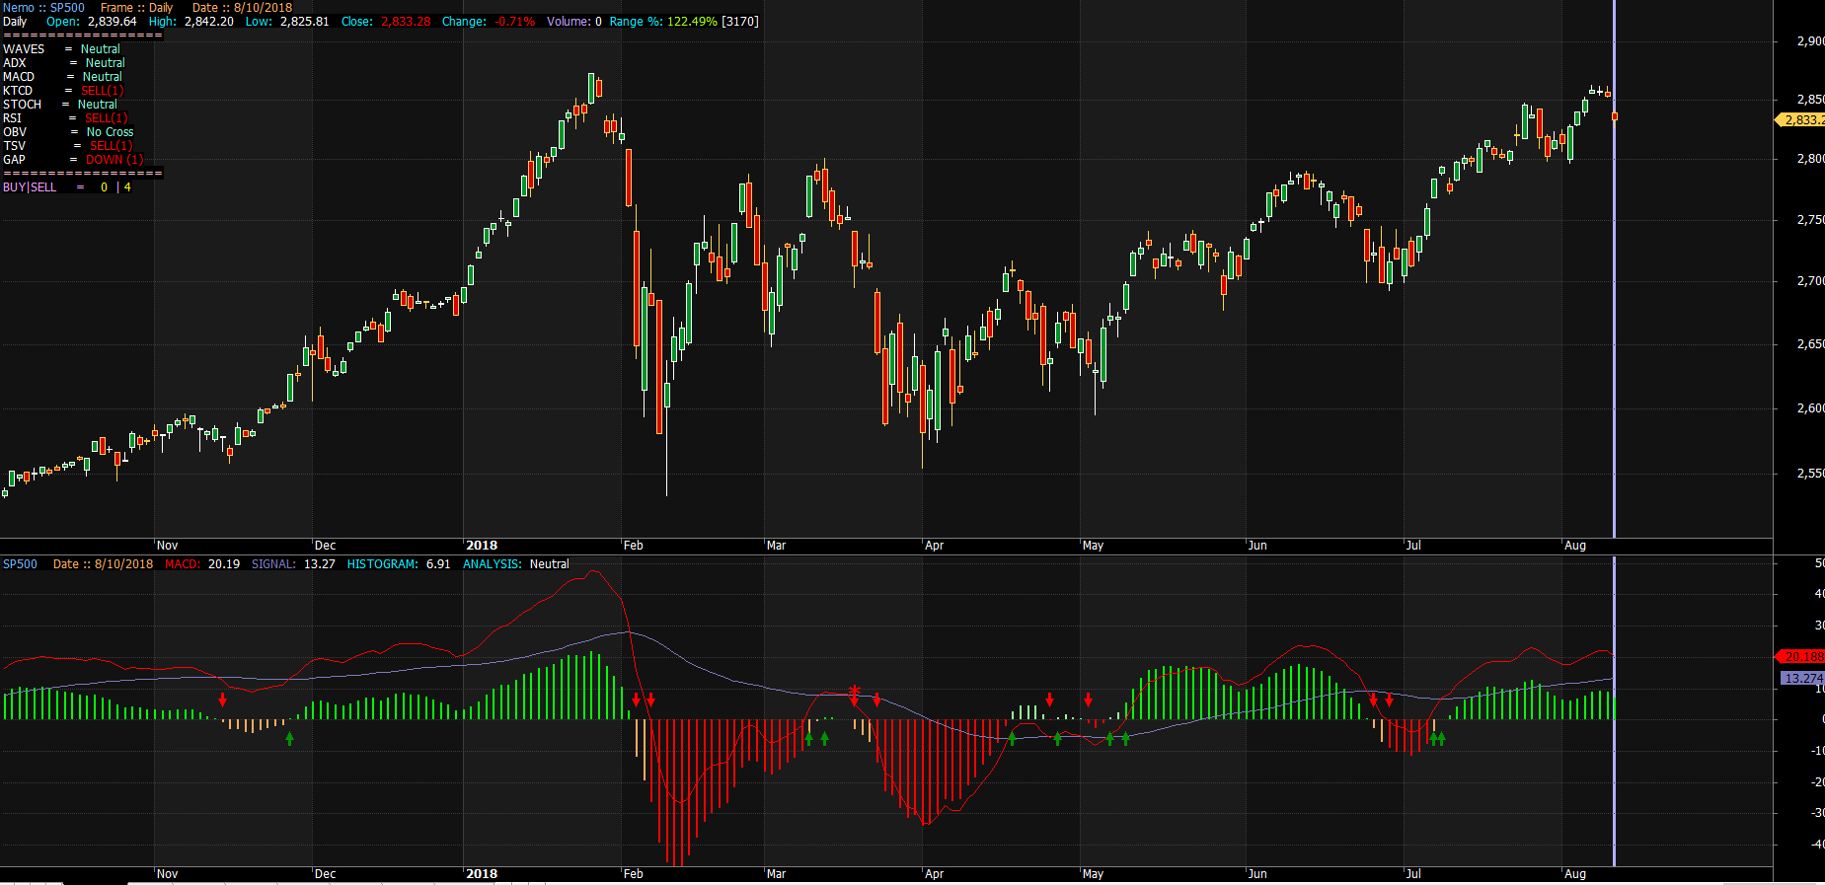1825x885 pixels.
Task: Click the yellow 2,833.2 price tag
Action: [1801, 119]
